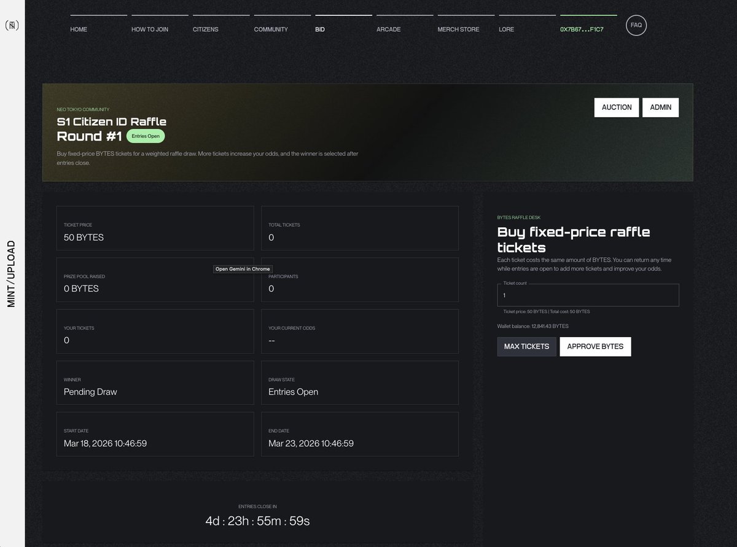The width and height of the screenshot is (737, 547).
Task: Click 'S1 Citizen ID Raffle Round #1' heading
Action: click(112, 129)
